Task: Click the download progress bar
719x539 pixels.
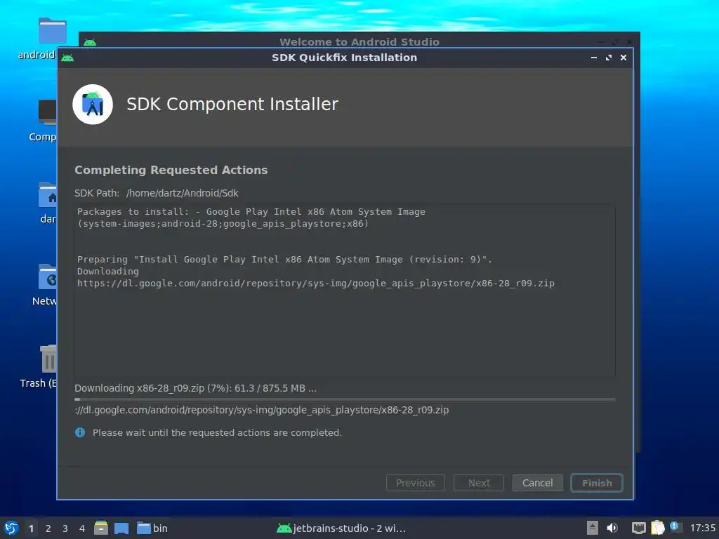Action: tap(345, 399)
